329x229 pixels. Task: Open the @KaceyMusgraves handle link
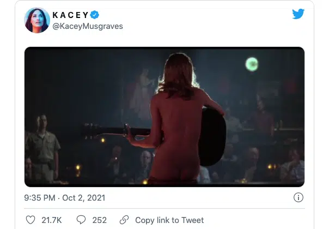(88, 27)
